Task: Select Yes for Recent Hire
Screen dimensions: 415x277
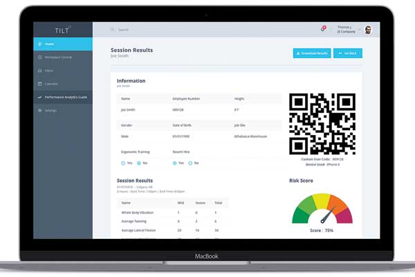Action: (x=175, y=163)
